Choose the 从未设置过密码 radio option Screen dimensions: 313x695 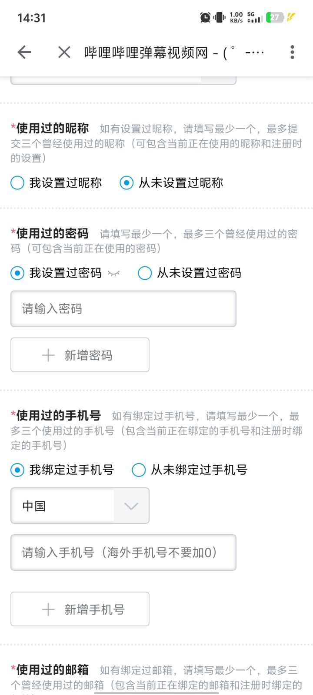(145, 273)
